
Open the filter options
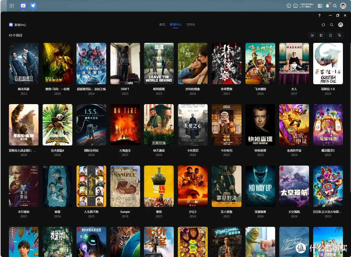[339, 35]
